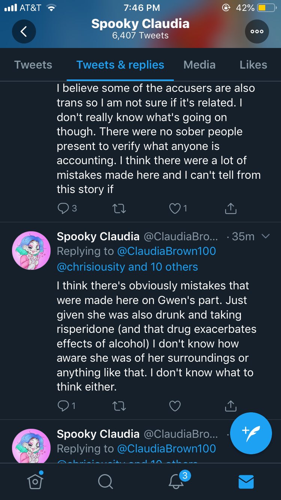281x500 pixels.
Task: Reply to the tweet with 3 replies
Action: 64,208
